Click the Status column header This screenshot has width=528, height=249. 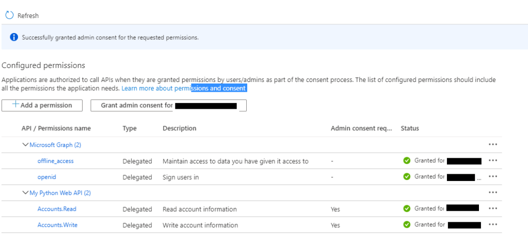pyautogui.click(x=410, y=128)
